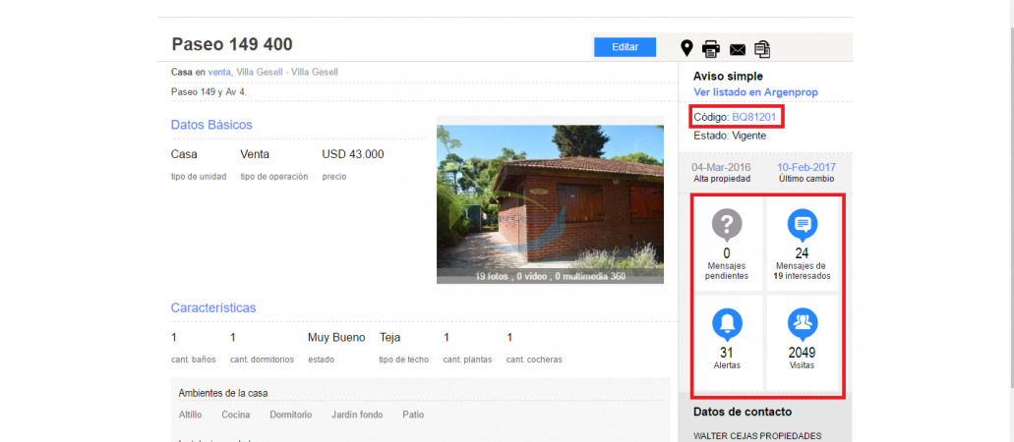Send listing by email envelope icon

click(738, 49)
